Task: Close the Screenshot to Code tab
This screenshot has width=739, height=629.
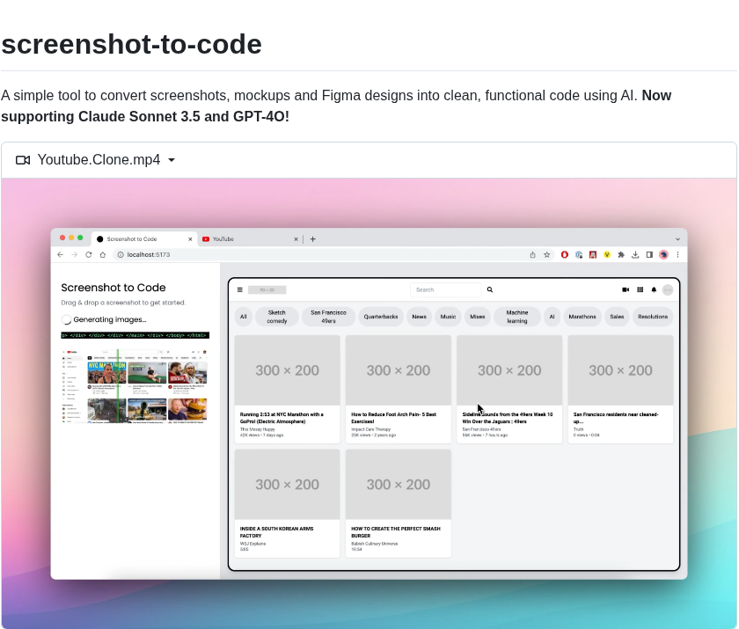Action: click(x=190, y=239)
